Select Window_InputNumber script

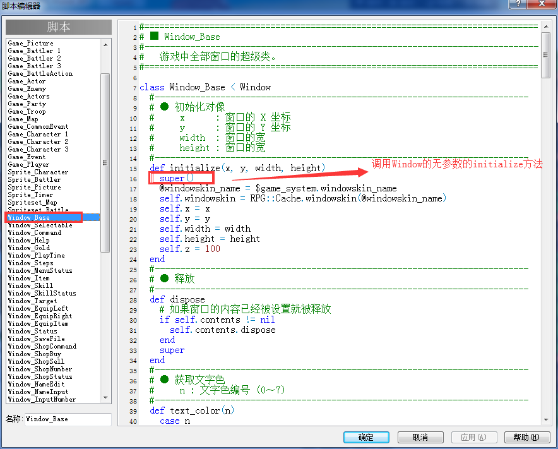click(x=42, y=399)
